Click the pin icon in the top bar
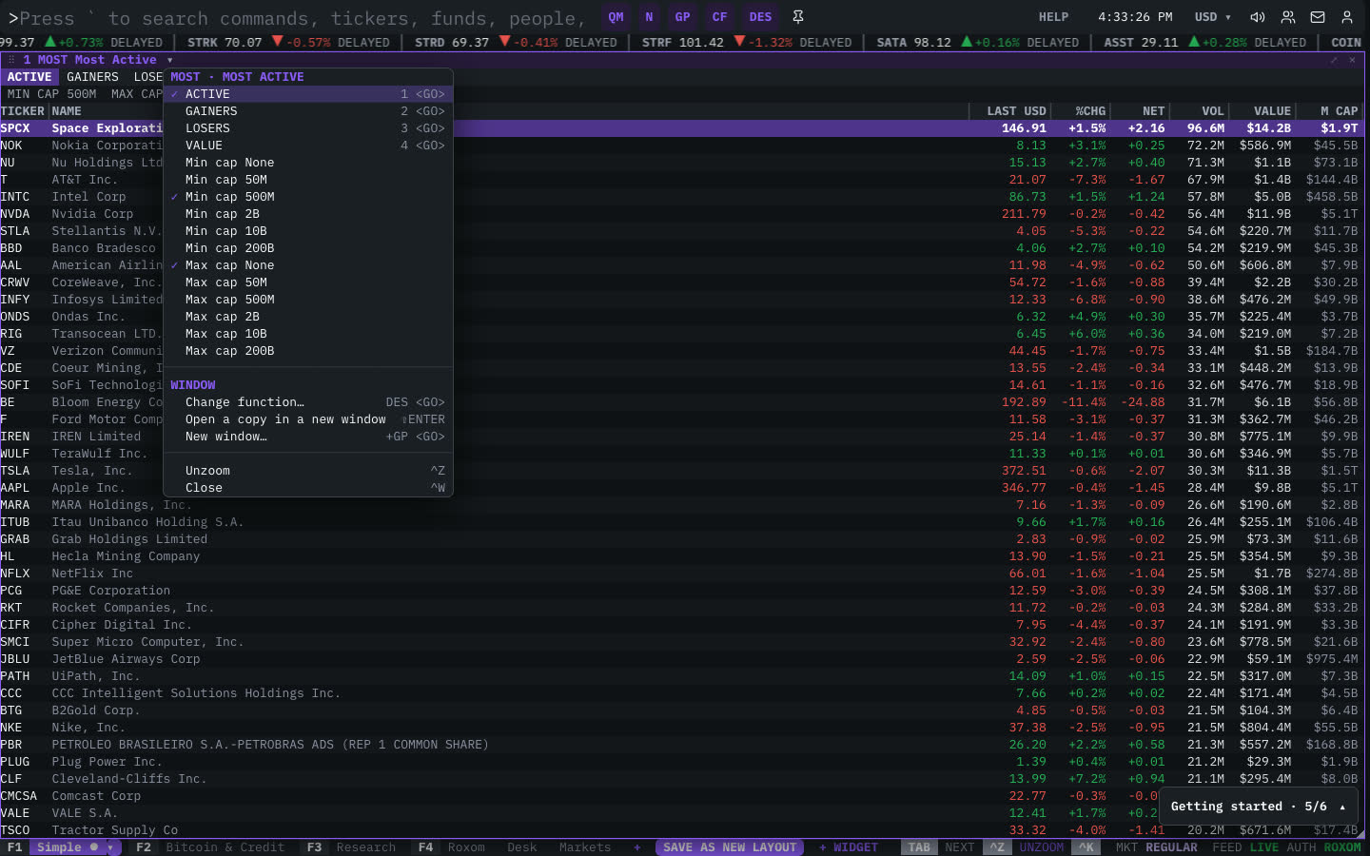The image size is (1370, 856). click(x=798, y=17)
